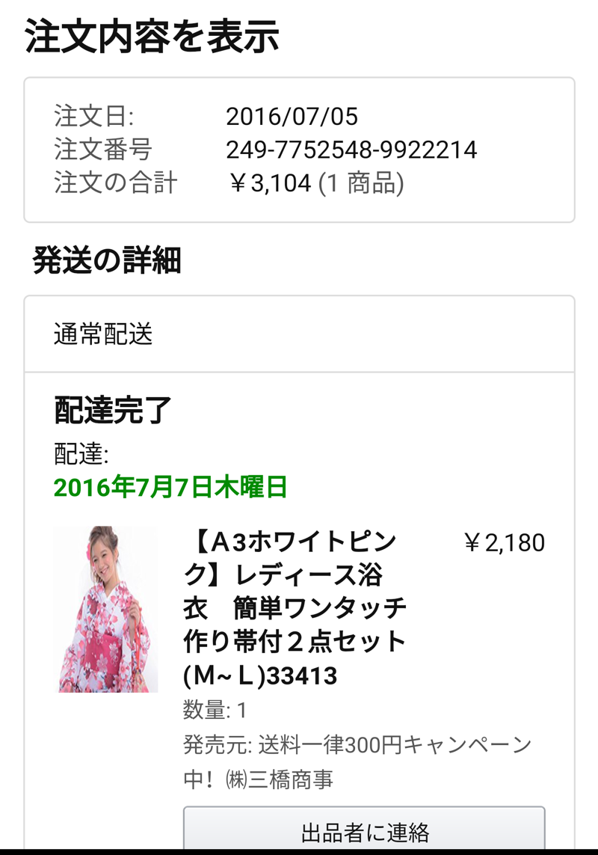Viewport: 598px width, 855px height.
Task: Click the item price ￥2,180
Action: click(505, 542)
